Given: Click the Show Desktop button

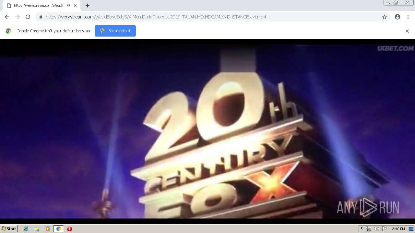Looking at the screenshot, I should click(411, 229).
